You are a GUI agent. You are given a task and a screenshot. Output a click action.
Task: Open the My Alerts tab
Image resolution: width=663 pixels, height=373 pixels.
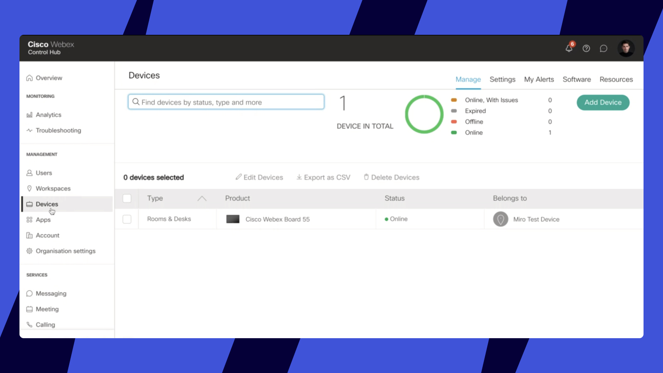tap(539, 79)
